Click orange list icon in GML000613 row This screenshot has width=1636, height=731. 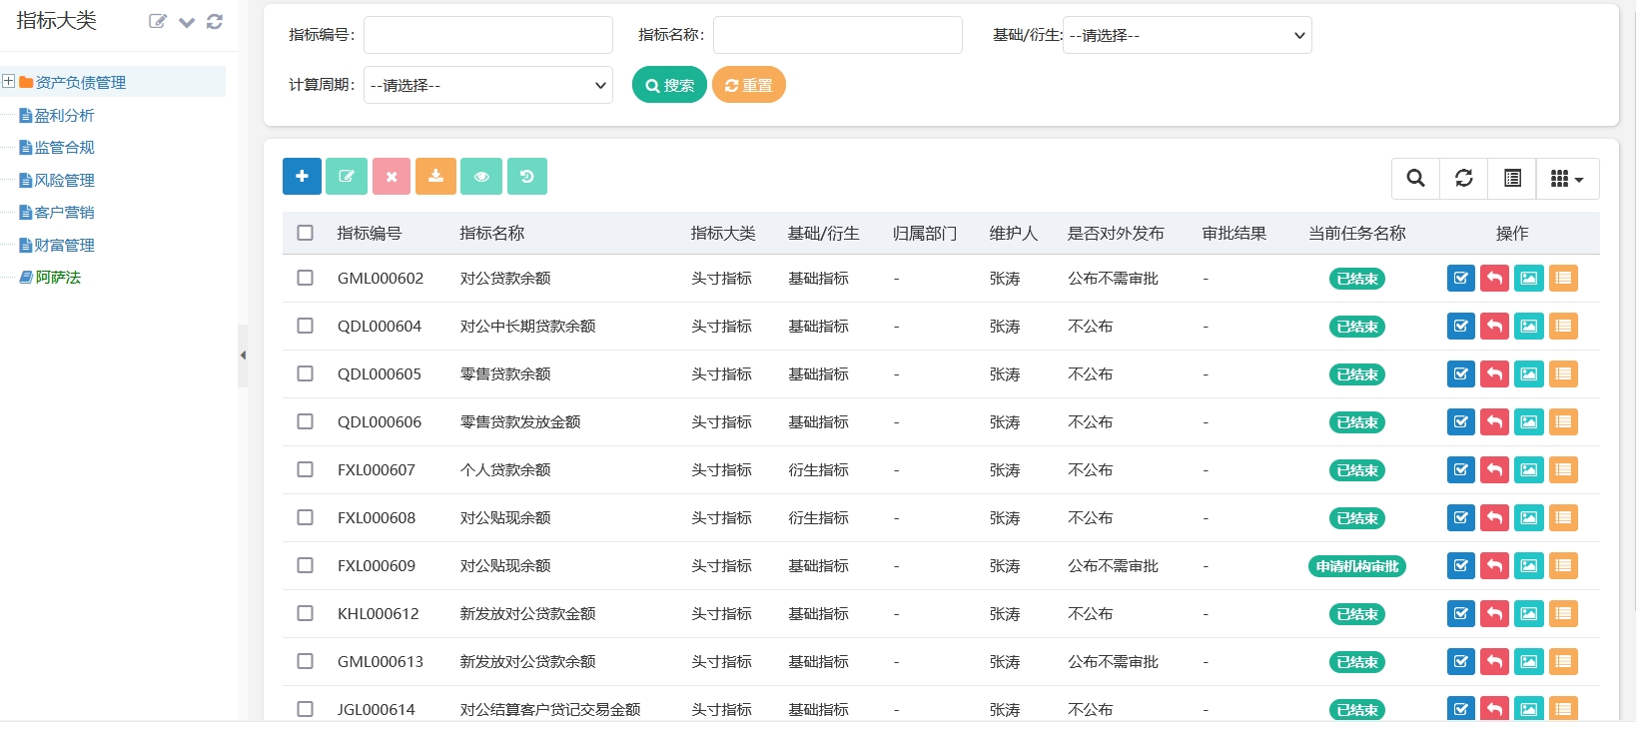pyautogui.click(x=1563, y=662)
